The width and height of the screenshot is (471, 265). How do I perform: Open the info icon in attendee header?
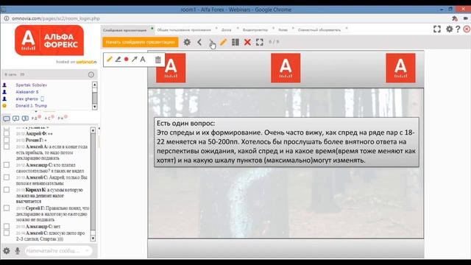[x=91, y=74]
